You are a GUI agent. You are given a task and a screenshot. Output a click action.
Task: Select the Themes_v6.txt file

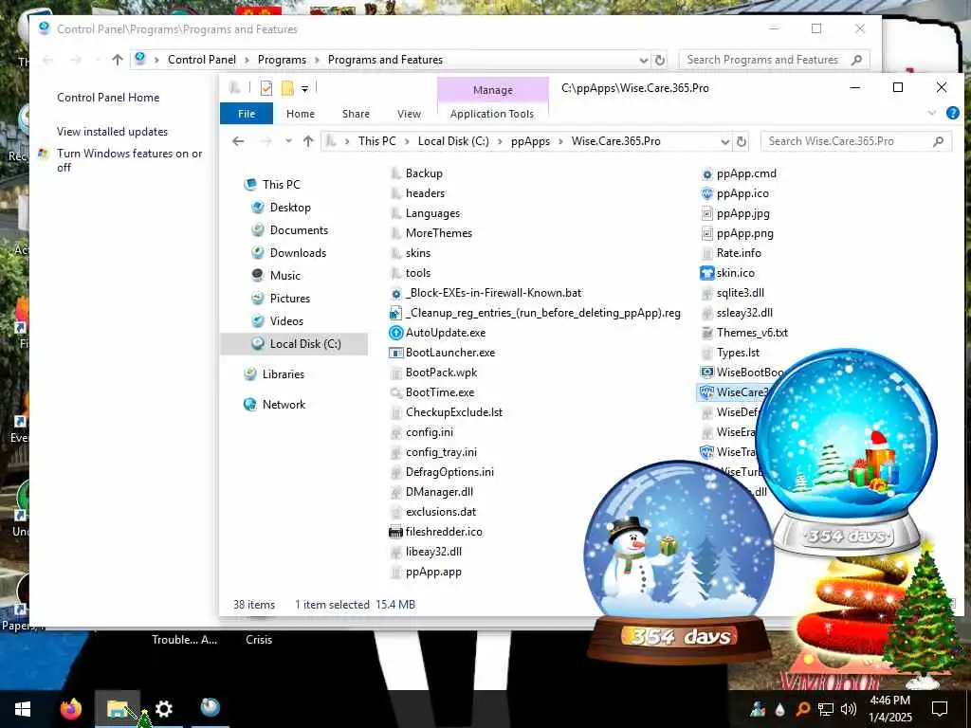pos(752,333)
